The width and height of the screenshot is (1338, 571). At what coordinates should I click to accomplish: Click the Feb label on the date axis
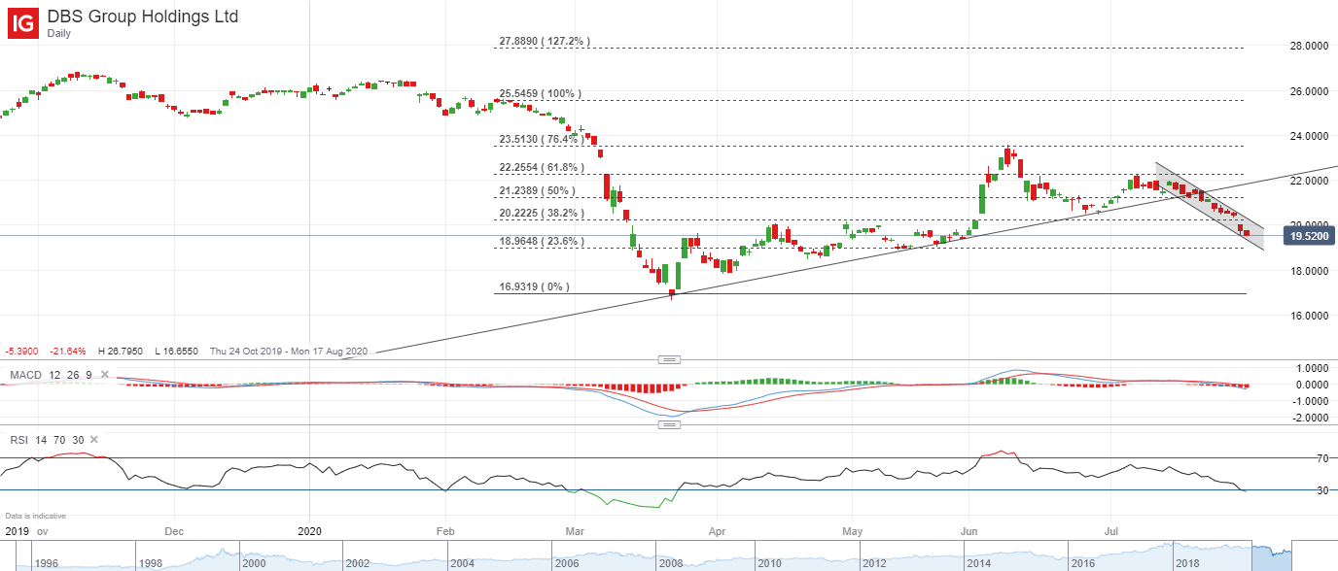pos(445,531)
